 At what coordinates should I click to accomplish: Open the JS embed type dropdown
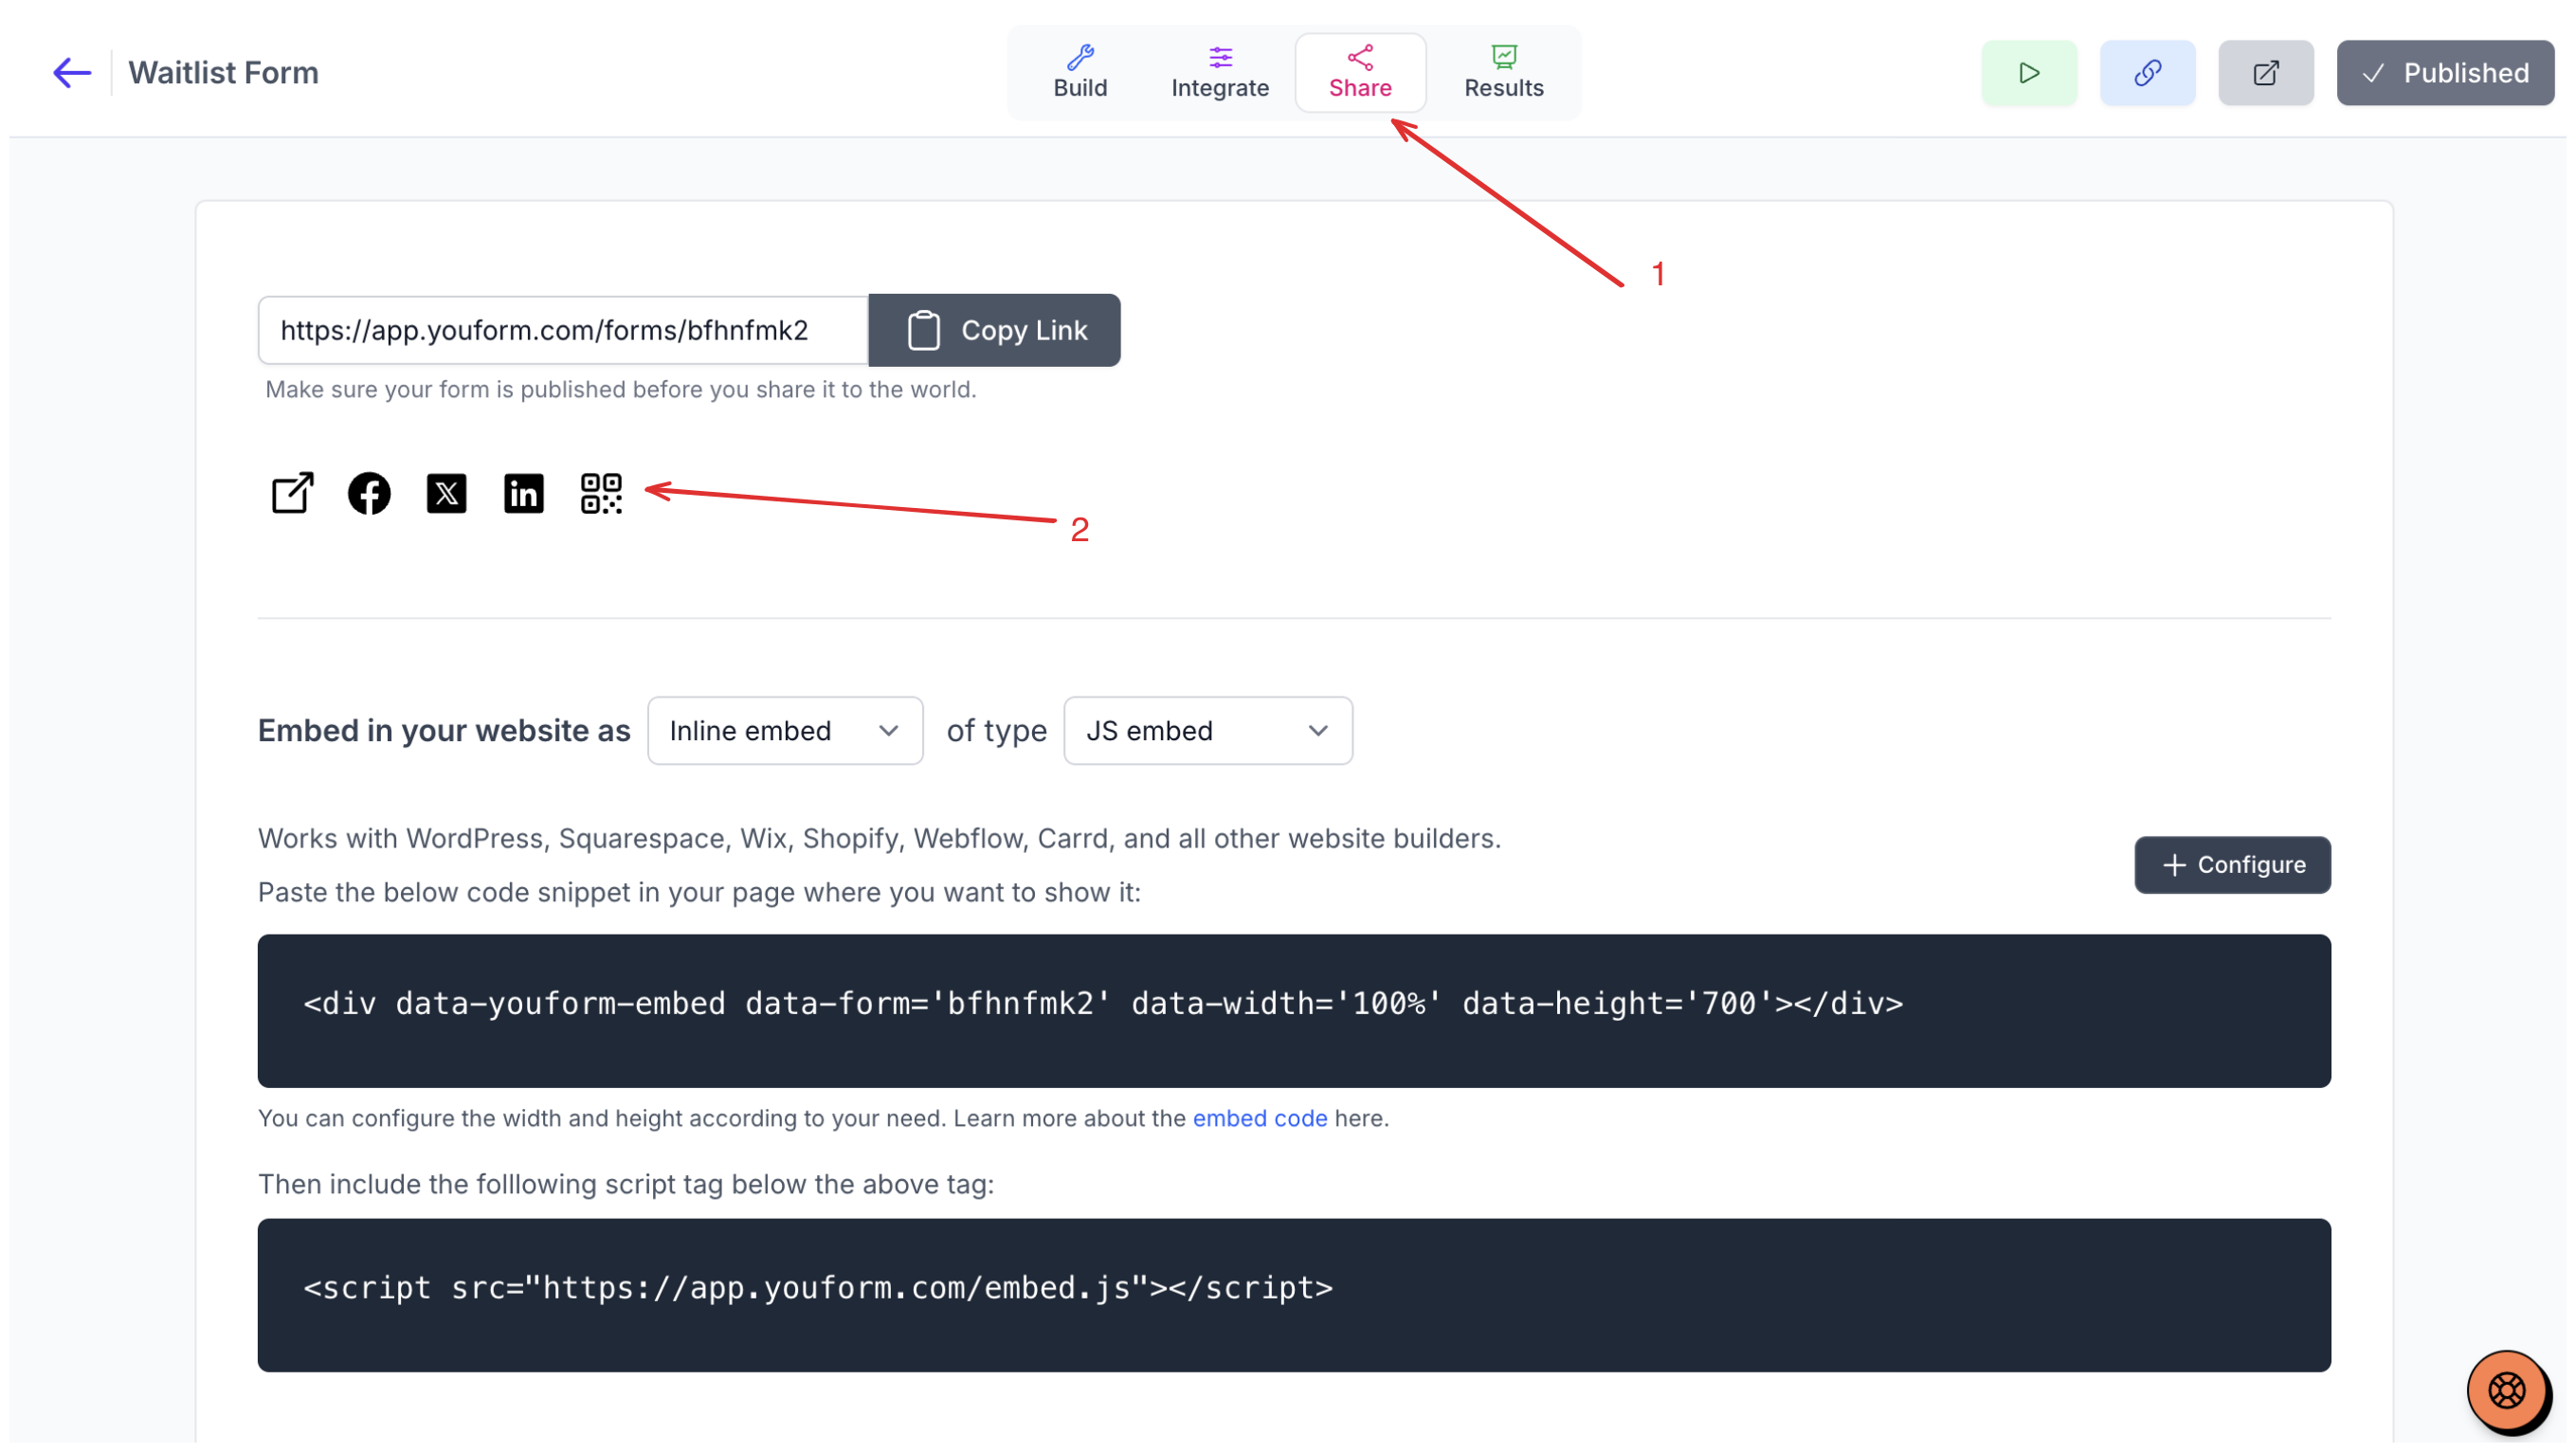pyautogui.click(x=1208, y=731)
